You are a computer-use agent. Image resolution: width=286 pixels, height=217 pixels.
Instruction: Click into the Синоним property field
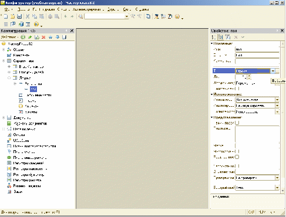click(x=257, y=55)
